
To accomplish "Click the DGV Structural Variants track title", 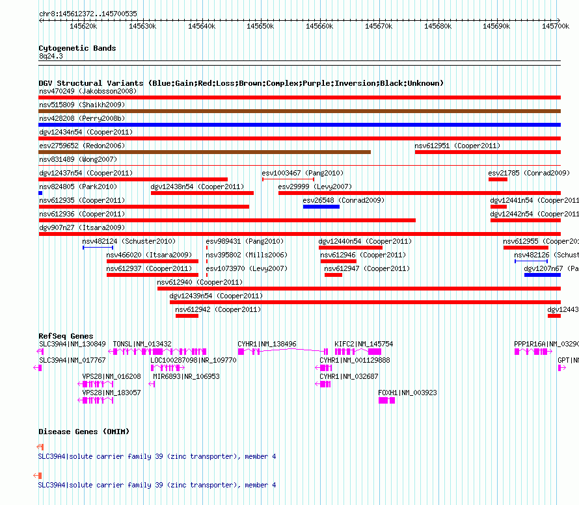I will coord(241,83).
